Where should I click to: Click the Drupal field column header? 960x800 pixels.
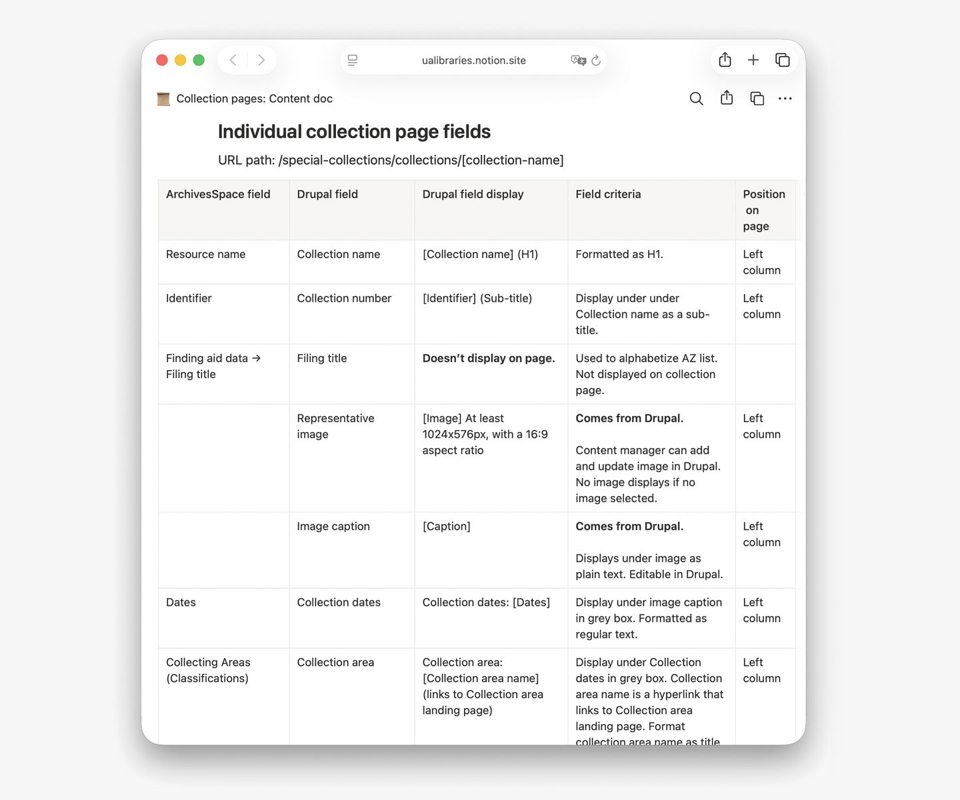[327, 194]
